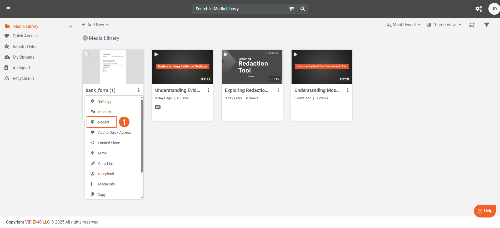This screenshot has height=228, width=500.
Task: Go to Recycle Bin in the sidebar
Action: tap(23, 78)
